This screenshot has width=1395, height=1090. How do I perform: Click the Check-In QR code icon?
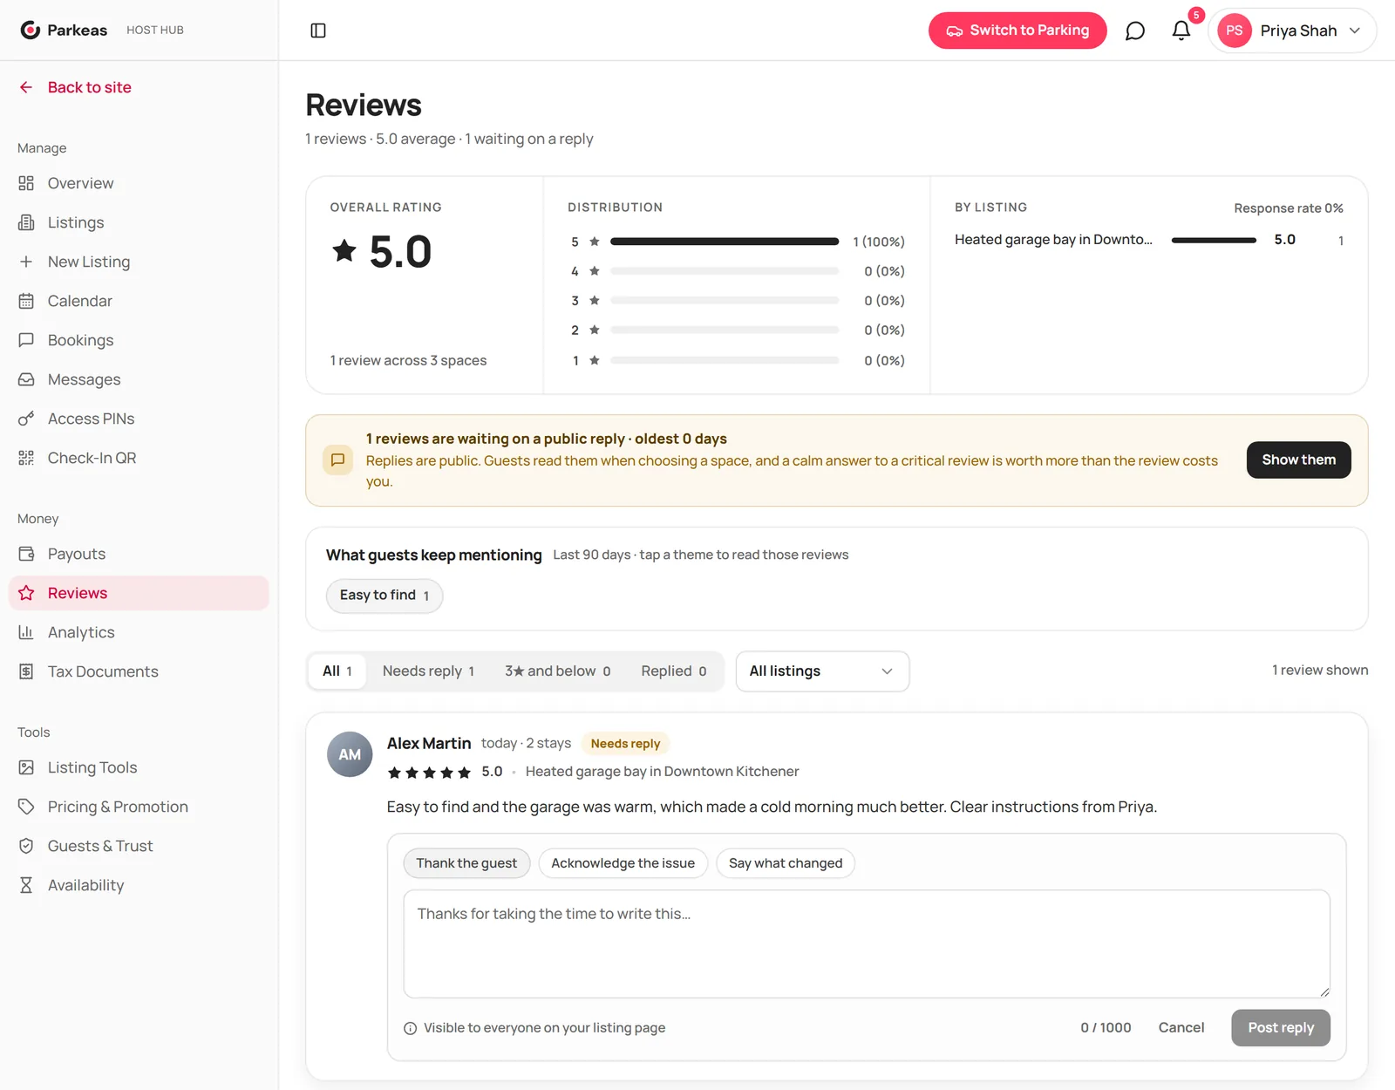[26, 458]
